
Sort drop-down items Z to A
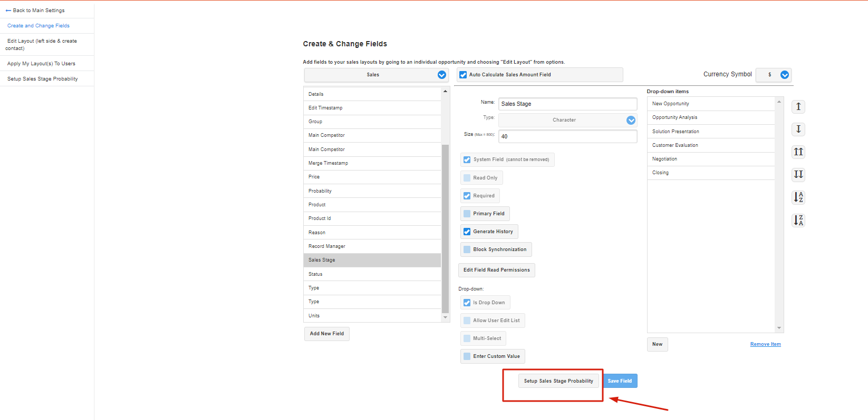pos(798,221)
